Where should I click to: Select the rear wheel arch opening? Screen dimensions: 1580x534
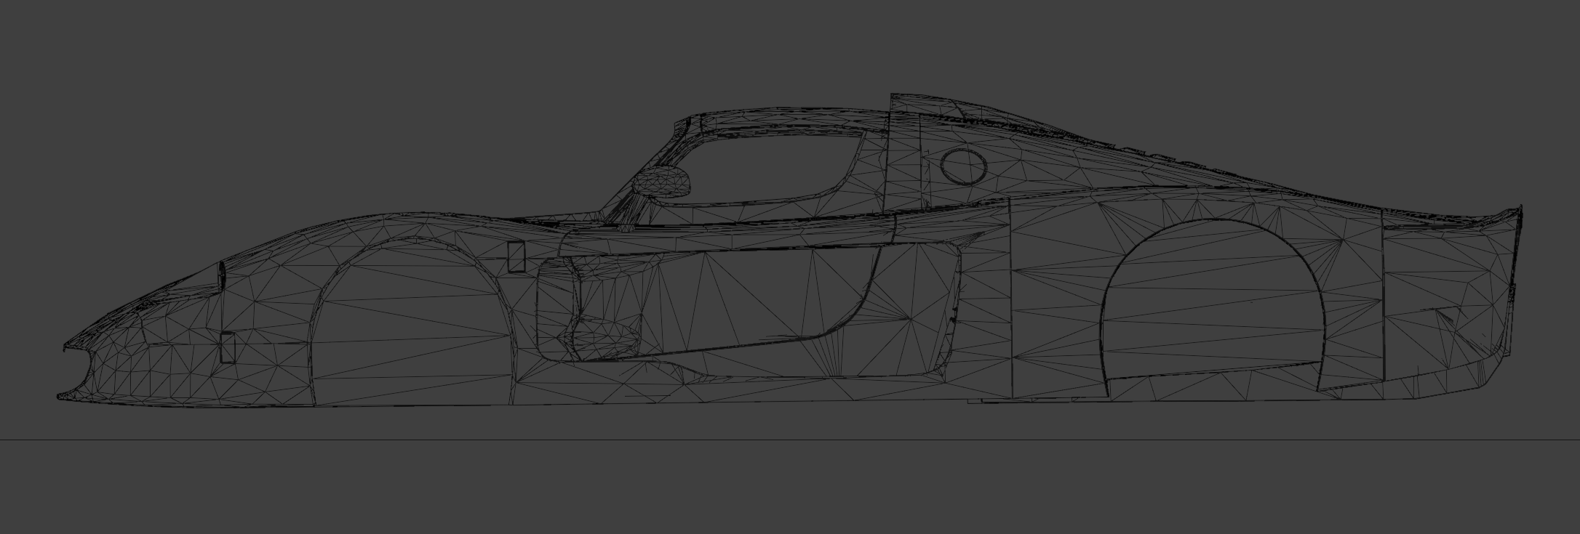[x=1213, y=305]
